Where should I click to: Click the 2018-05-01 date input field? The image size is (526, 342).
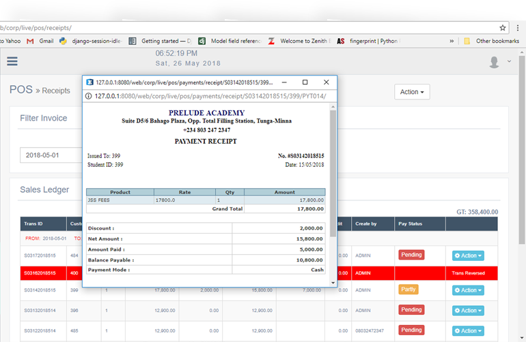click(x=49, y=155)
